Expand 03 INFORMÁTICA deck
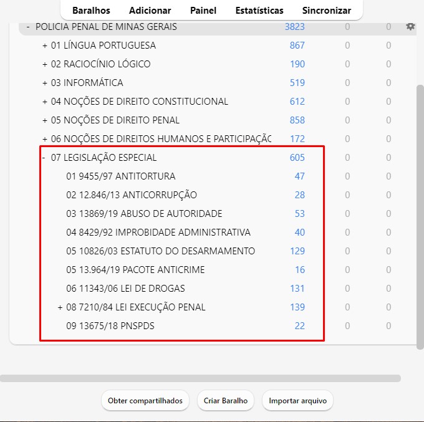Image resolution: width=424 pixels, height=422 pixels. click(x=45, y=83)
